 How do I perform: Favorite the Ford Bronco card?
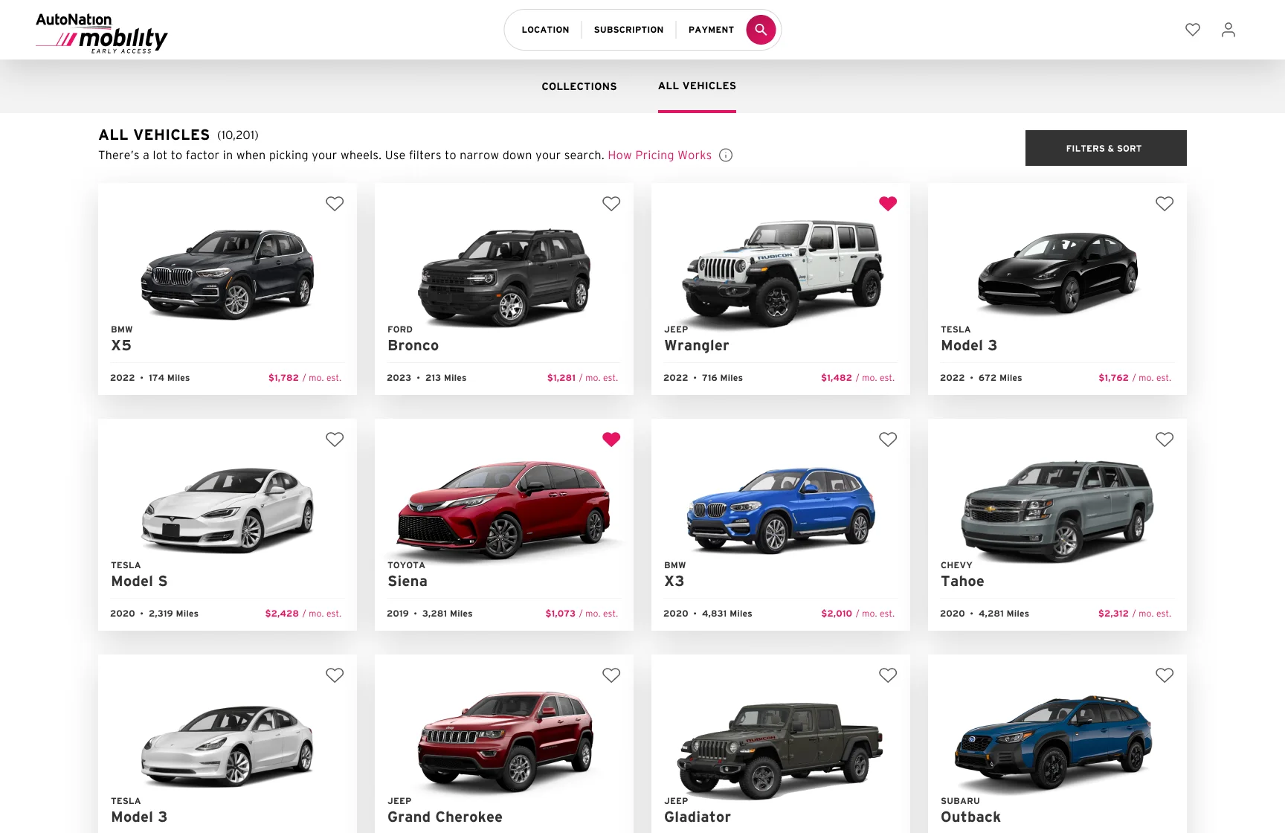(611, 204)
